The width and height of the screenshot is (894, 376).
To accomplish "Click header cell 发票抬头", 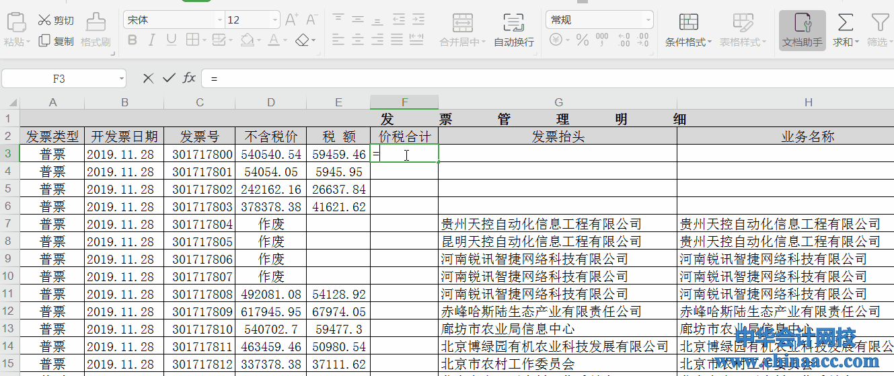I will coord(558,137).
